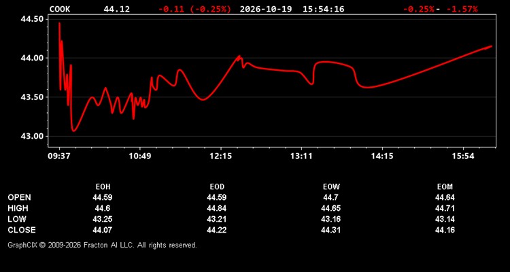Screen dimensions: 510x272
Task: Click the EOM open value 44.64
Action: pos(445,197)
